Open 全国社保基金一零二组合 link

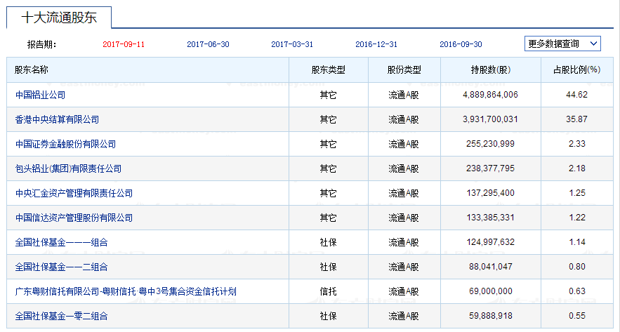[61, 316]
